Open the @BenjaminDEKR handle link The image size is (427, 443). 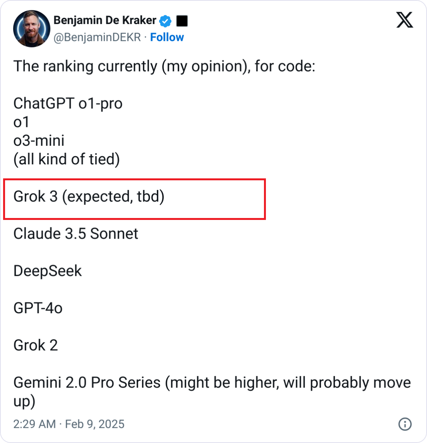97,37
